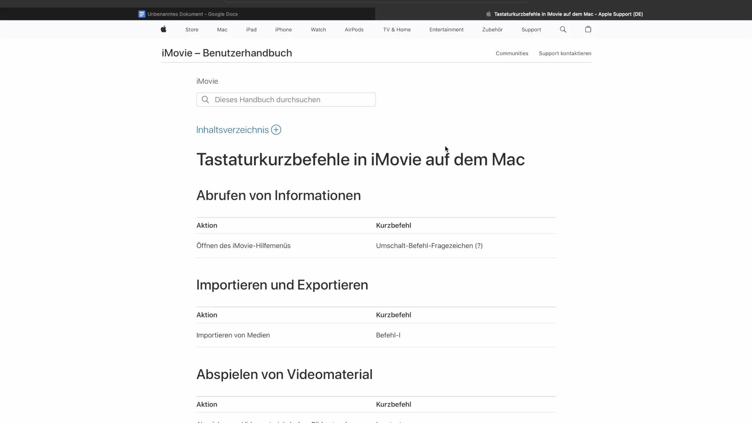Click the magnifier icon in handbook search field
The image size is (752, 423).
point(205,99)
